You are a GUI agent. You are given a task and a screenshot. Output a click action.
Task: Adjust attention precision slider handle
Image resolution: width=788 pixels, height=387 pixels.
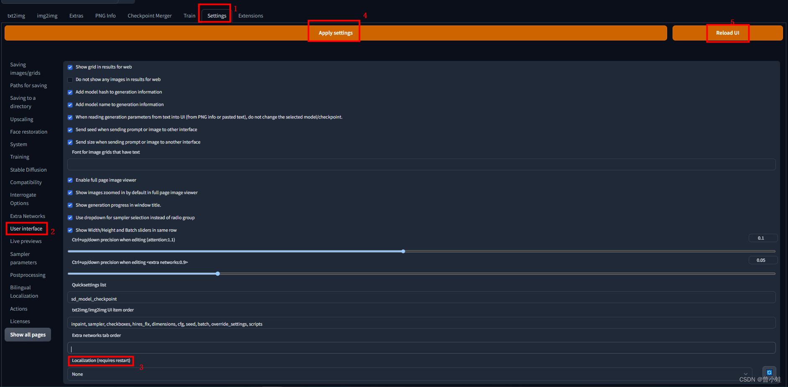pyautogui.click(x=403, y=251)
